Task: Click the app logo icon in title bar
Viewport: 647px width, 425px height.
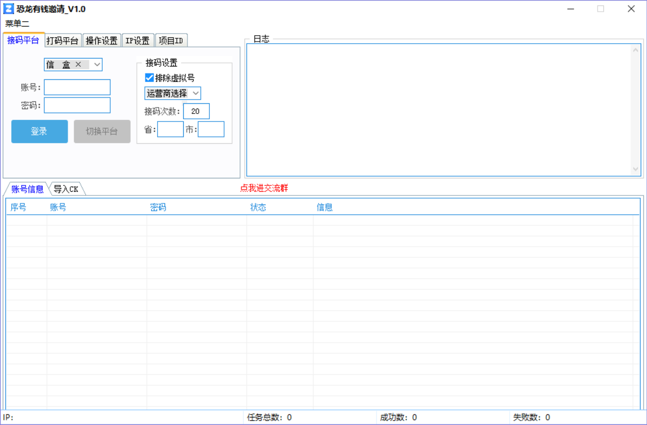Action: tap(9, 9)
